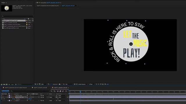186x104 pixels.
Task: Open the Full resolution dropdown
Action: (69, 84)
